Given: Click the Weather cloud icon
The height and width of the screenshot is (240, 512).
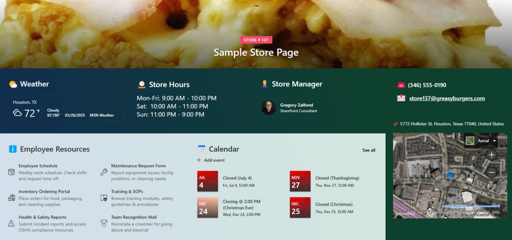Looking at the screenshot, I should (x=13, y=84).
